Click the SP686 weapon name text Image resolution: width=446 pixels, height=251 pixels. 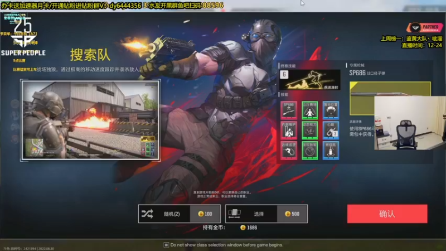(x=357, y=73)
